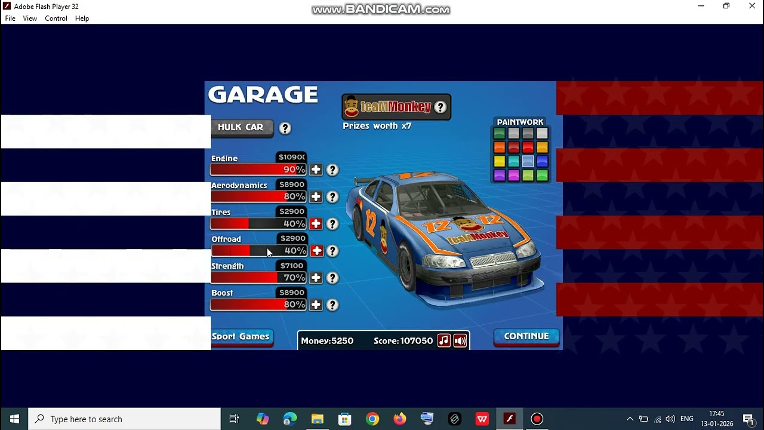764x430 pixels.
Task: Pick dark red paintwork swatch
Action: pyautogui.click(x=514, y=148)
